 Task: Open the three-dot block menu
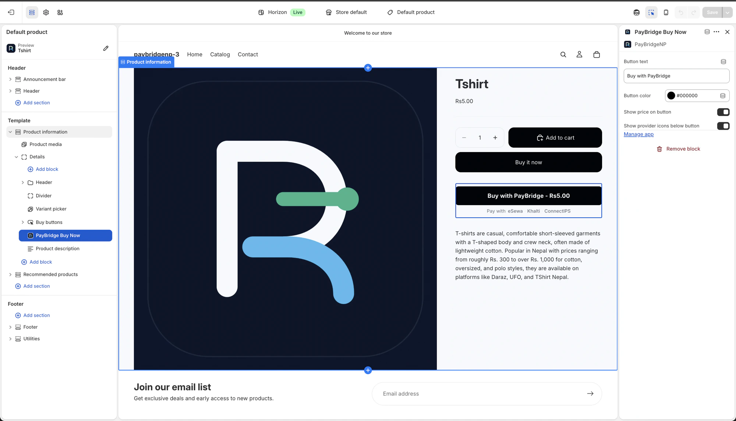click(x=716, y=32)
